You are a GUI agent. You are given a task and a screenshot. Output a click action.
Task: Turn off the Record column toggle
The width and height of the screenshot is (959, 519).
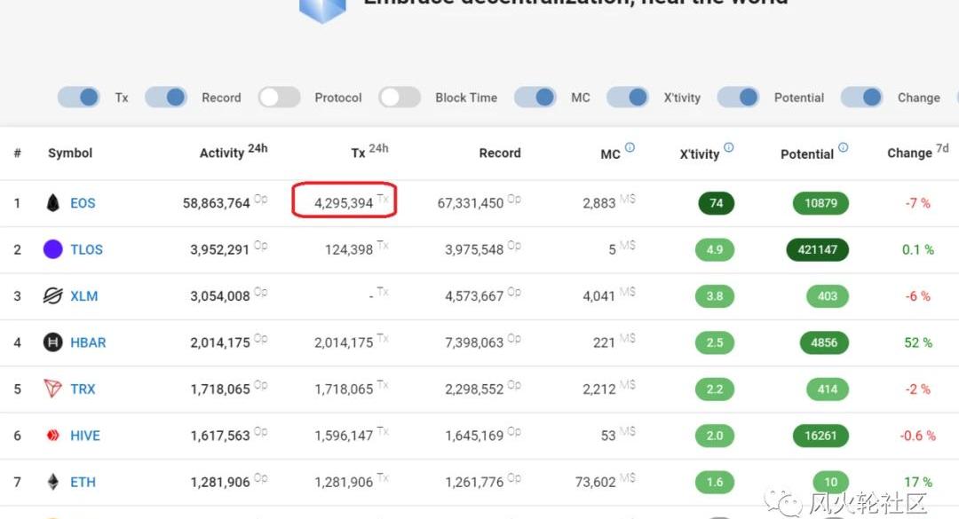click(166, 98)
